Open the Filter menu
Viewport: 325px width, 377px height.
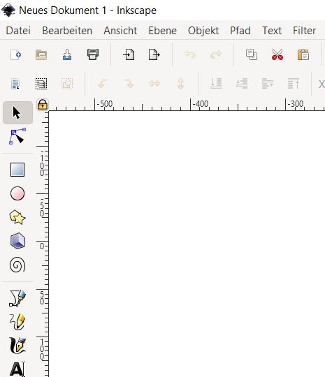(x=304, y=31)
